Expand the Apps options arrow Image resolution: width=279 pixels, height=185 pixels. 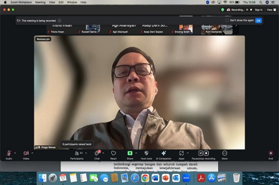187,153
